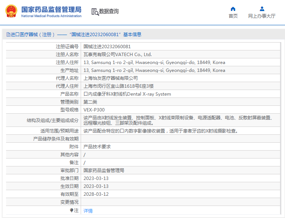The image size is (285, 218).
Task: Click the 数据查询 heading text
Action: point(109,12)
